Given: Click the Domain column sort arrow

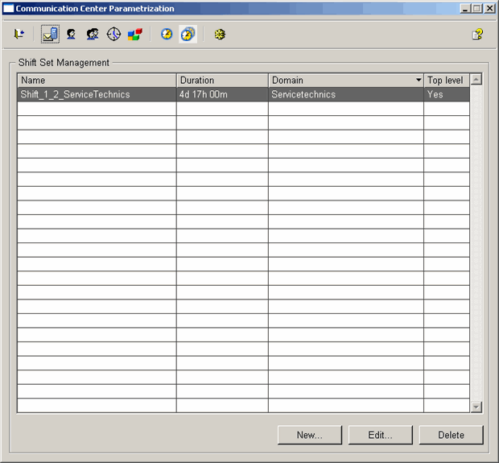Looking at the screenshot, I should [x=419, y=80].
